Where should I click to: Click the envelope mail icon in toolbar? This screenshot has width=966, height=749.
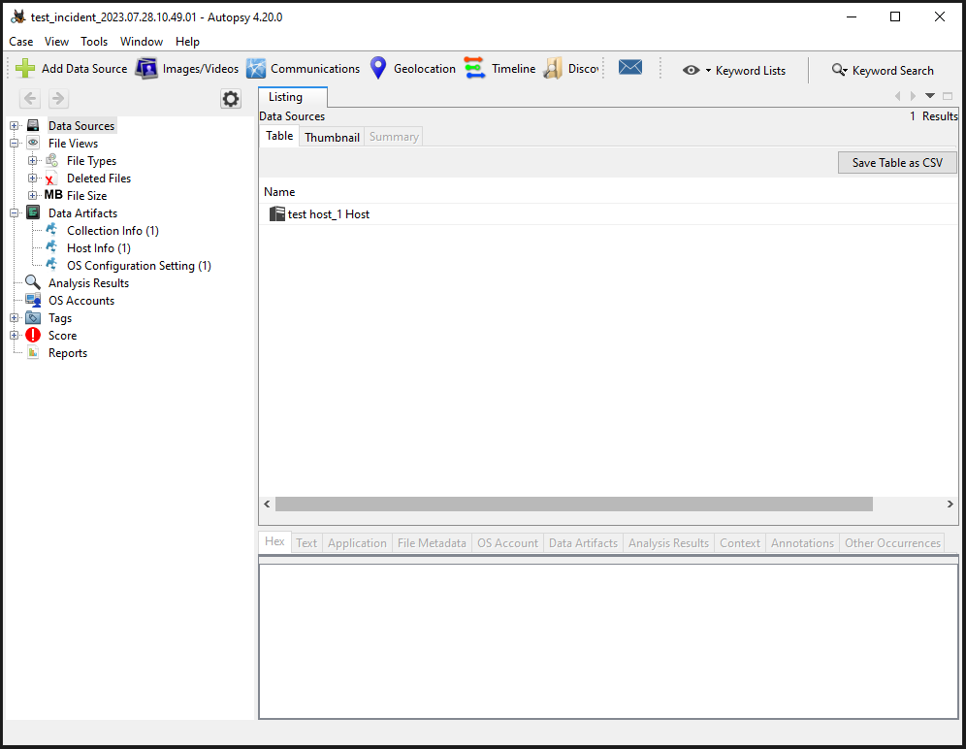(630, 67)
